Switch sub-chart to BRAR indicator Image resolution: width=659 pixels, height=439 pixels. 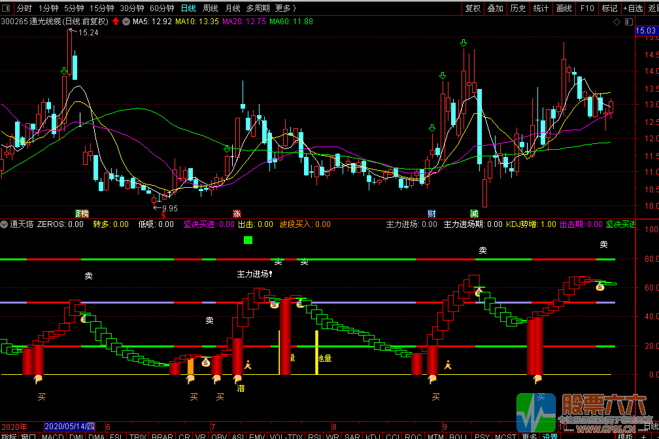(x=162, y=436)
